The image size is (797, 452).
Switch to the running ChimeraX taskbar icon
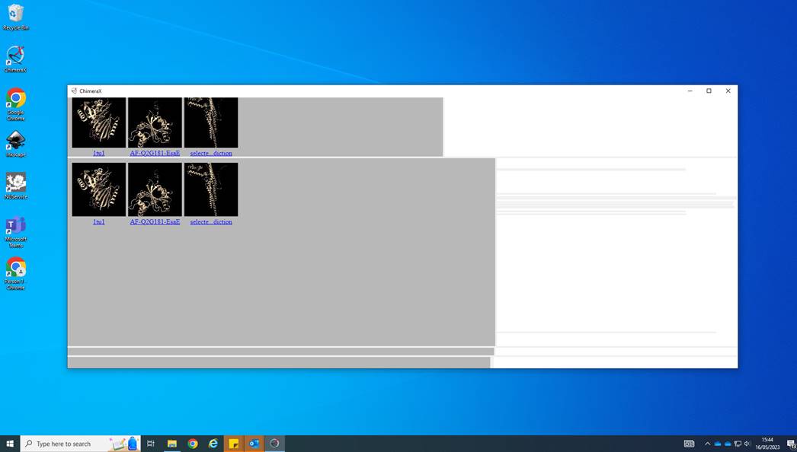tap(274, 443)
